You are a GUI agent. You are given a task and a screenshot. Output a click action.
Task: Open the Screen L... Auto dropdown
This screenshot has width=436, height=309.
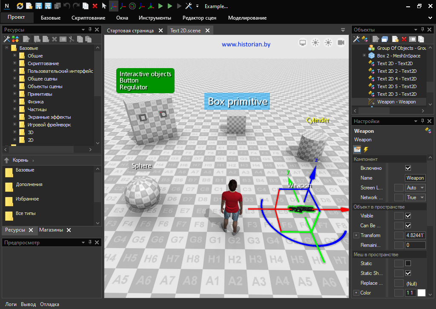pos(415,188)
